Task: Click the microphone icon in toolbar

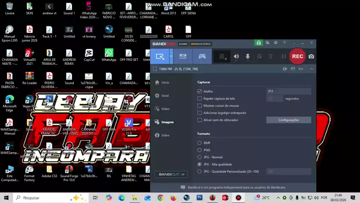Action: [247, 56]
